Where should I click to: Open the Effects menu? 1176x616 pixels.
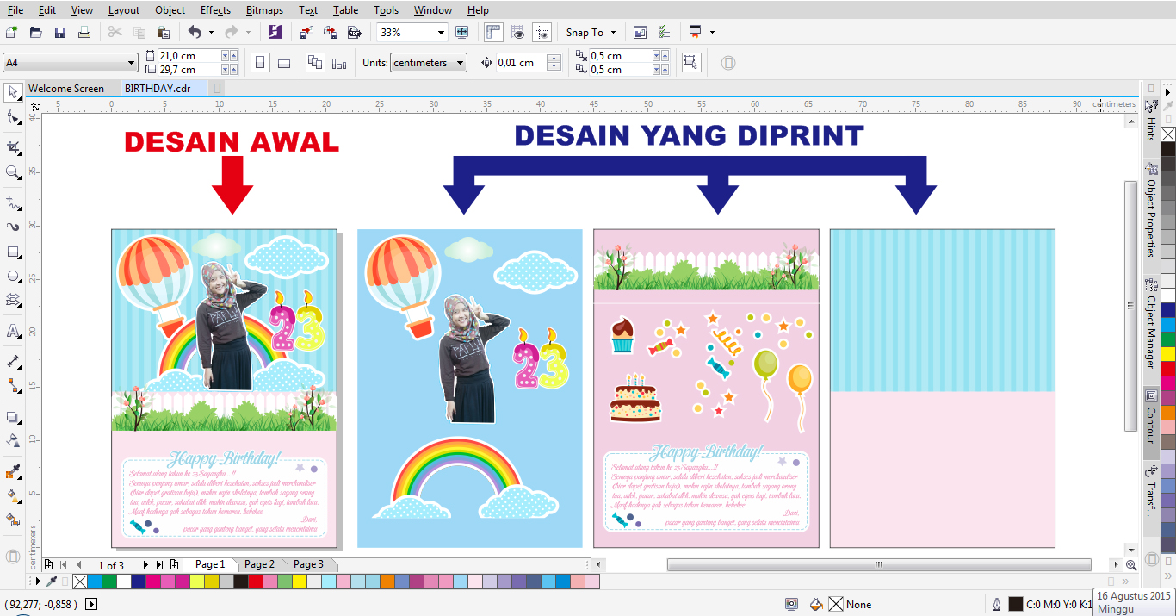(x=215, y=10)
